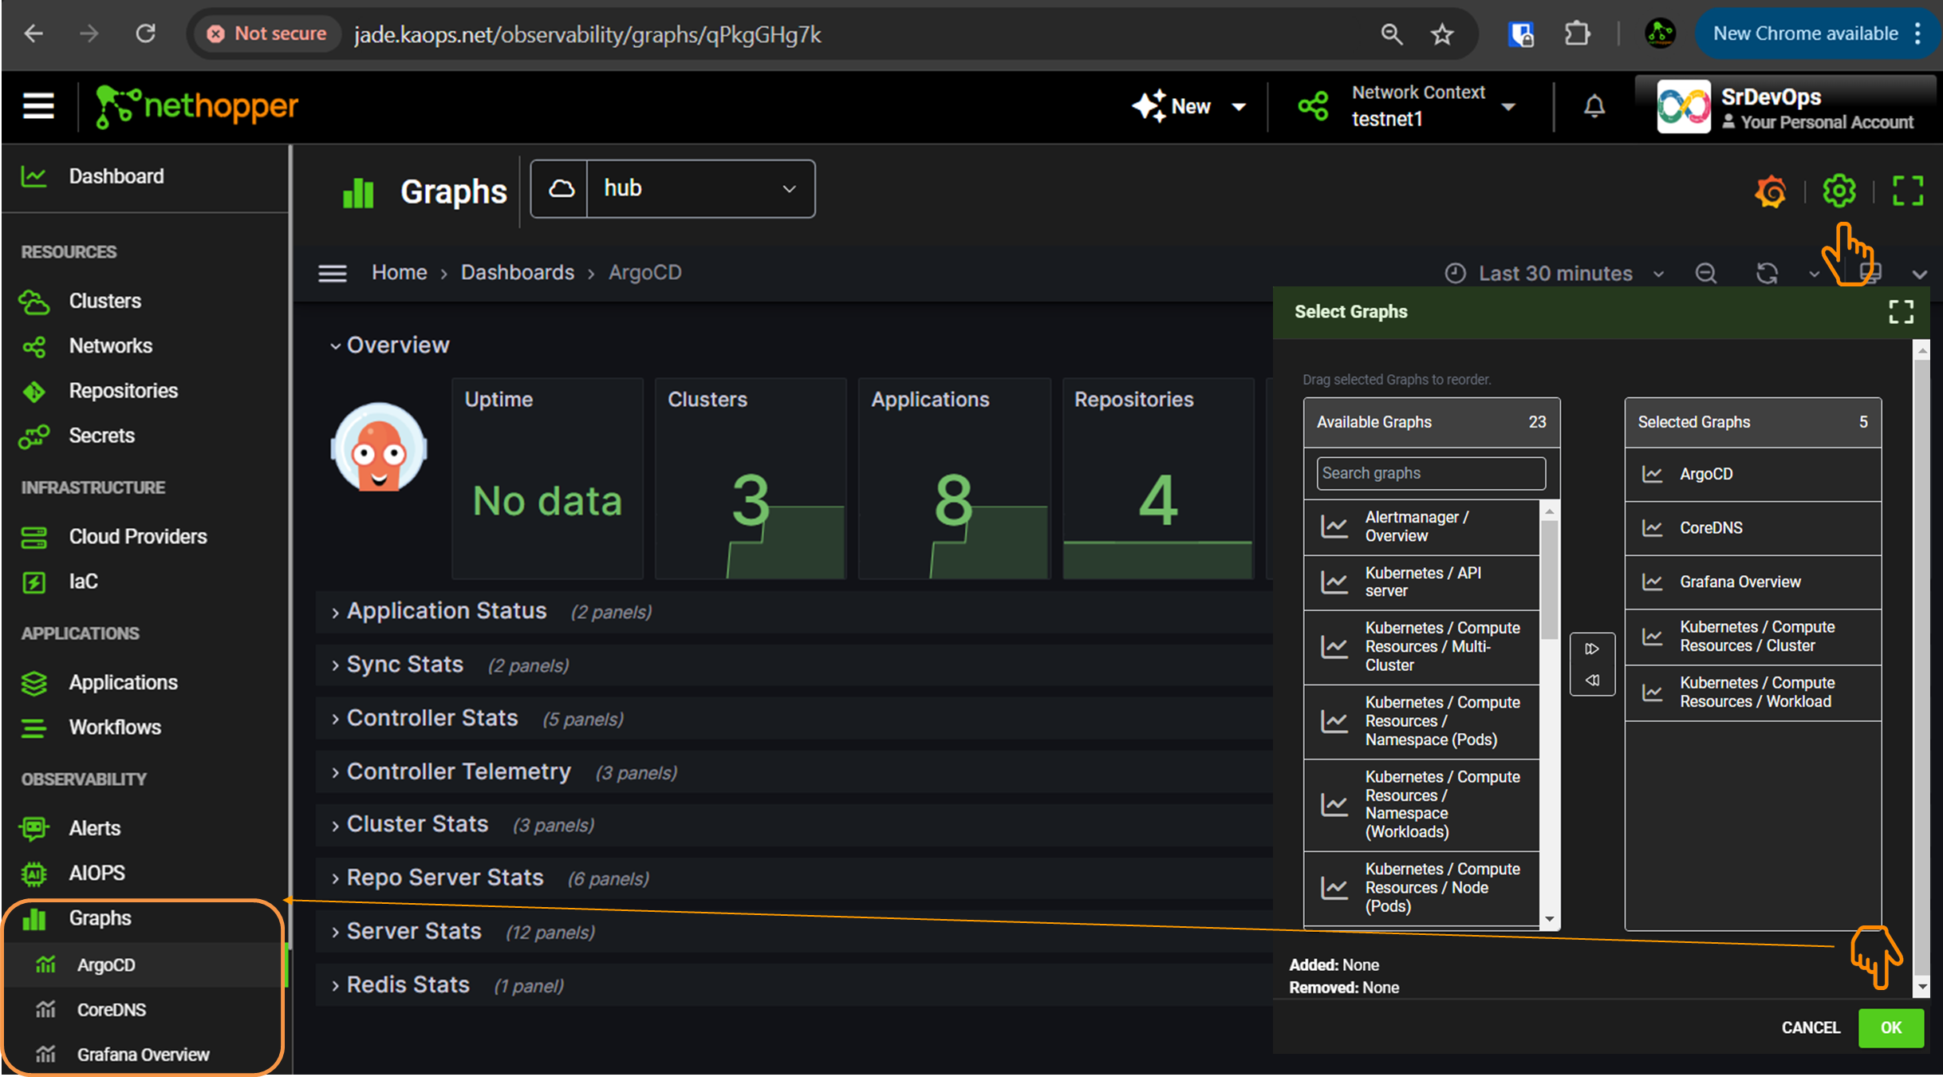Bookmark this page with star icon

[x=1442, y=34]
